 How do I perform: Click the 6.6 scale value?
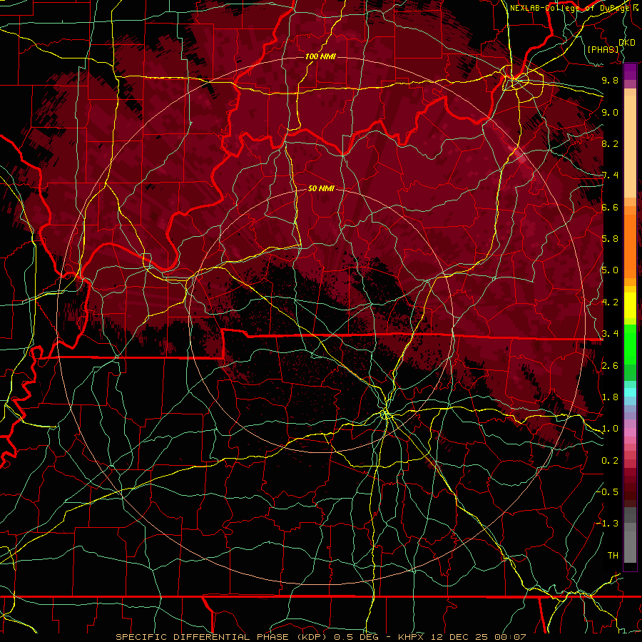click(610, 207)
